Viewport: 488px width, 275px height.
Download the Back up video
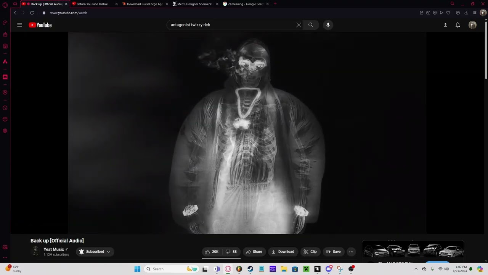click(x=283, y=252)
